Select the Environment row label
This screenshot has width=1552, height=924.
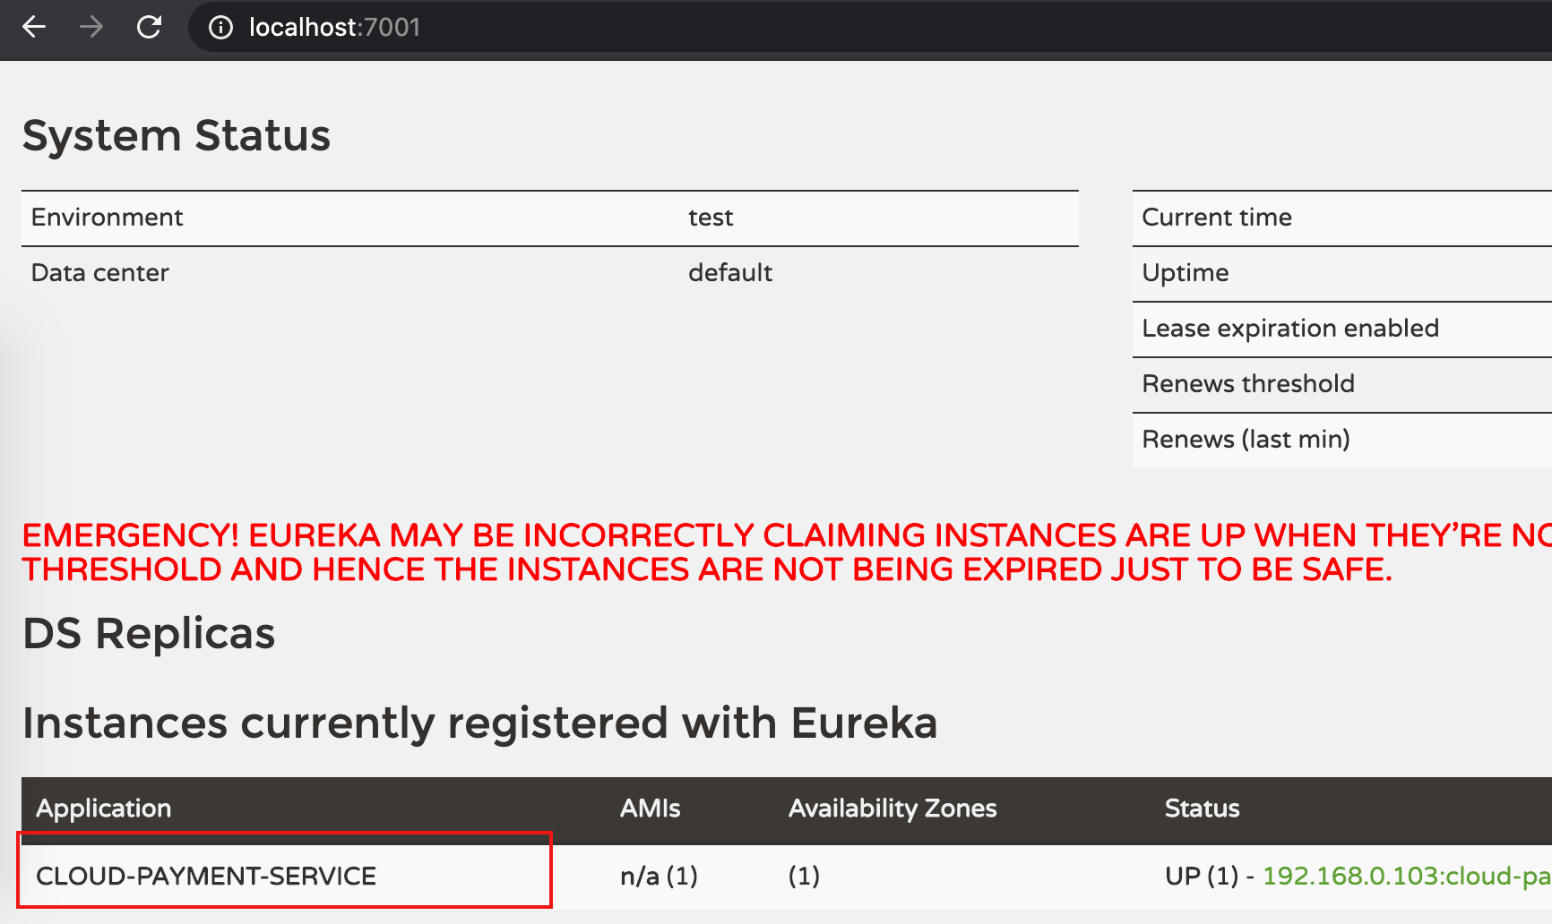point(107,218)
